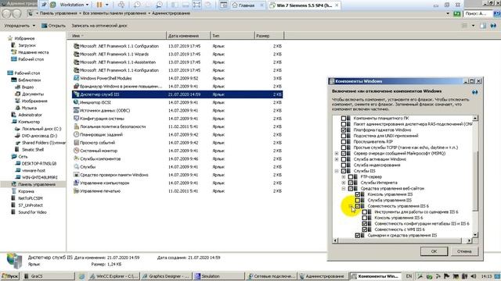Select the Диспетчер служб IIS shortcut
Image resolution: width=501 pixels, height=281 pixels.
[178, 94]
